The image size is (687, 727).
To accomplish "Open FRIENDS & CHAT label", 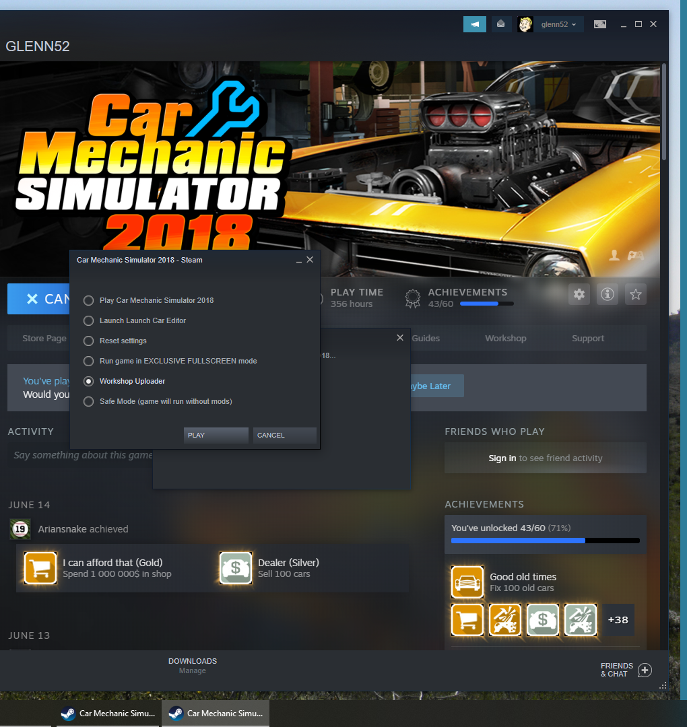I will point(616,670).
